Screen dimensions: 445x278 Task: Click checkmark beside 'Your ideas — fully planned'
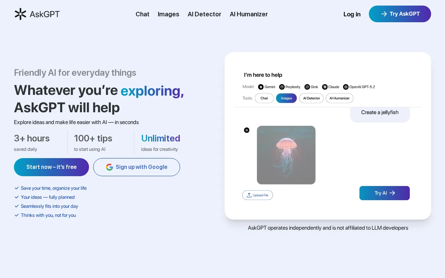[16, 197]
